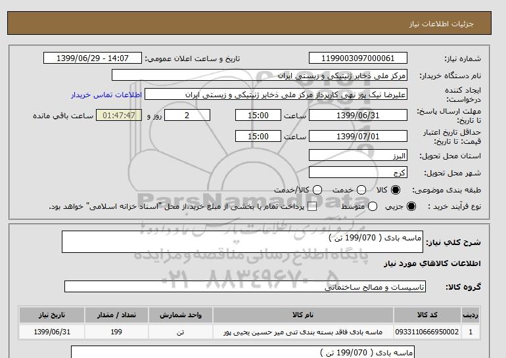Click the general need description box

point(242,242)
